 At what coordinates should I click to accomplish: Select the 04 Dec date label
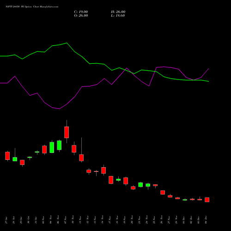pyautogui.click(x=206, y=220)
